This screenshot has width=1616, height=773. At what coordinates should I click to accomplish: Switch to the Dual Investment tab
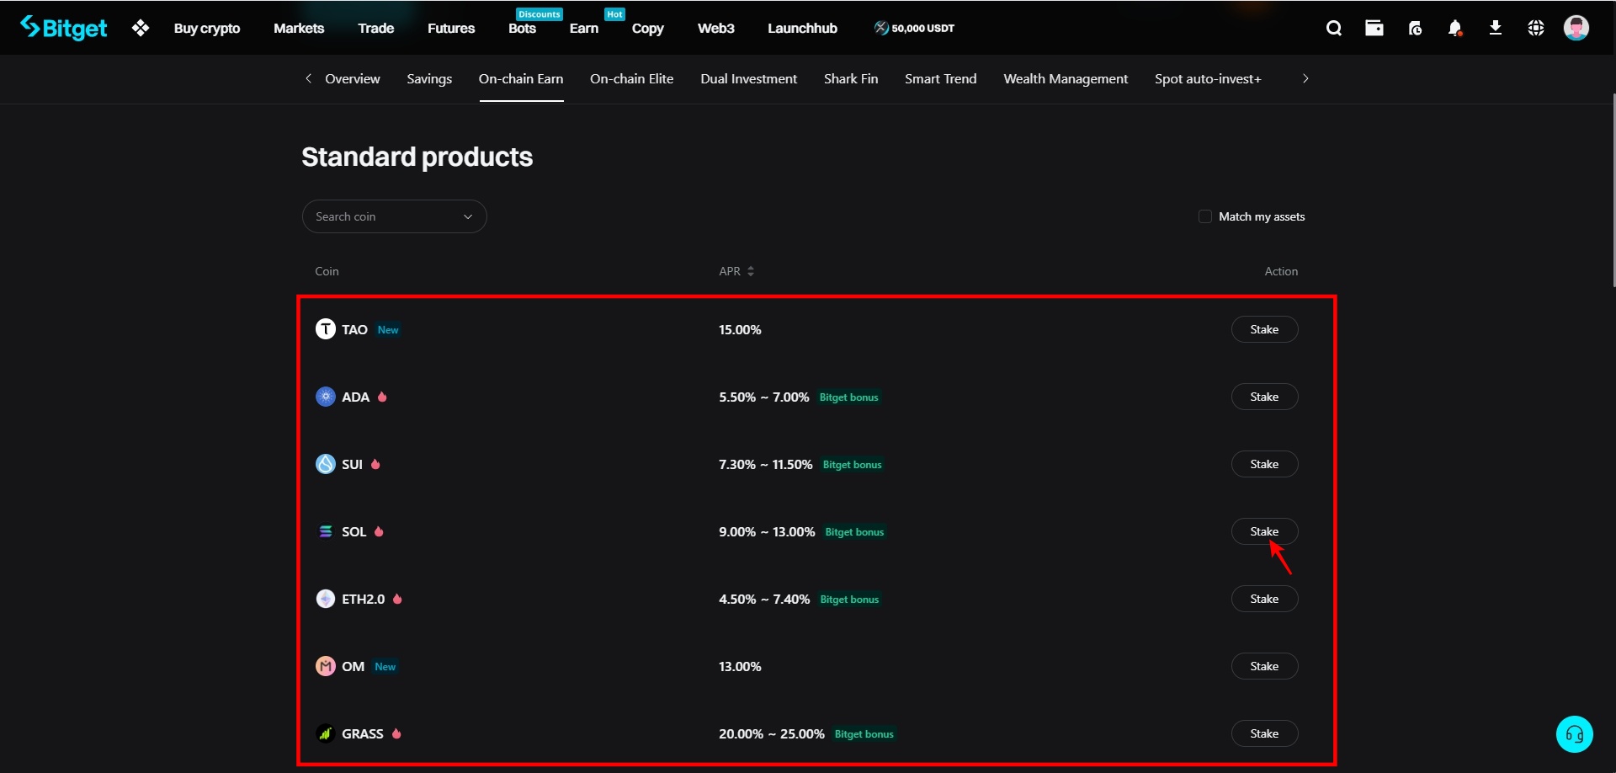point(749,78)
